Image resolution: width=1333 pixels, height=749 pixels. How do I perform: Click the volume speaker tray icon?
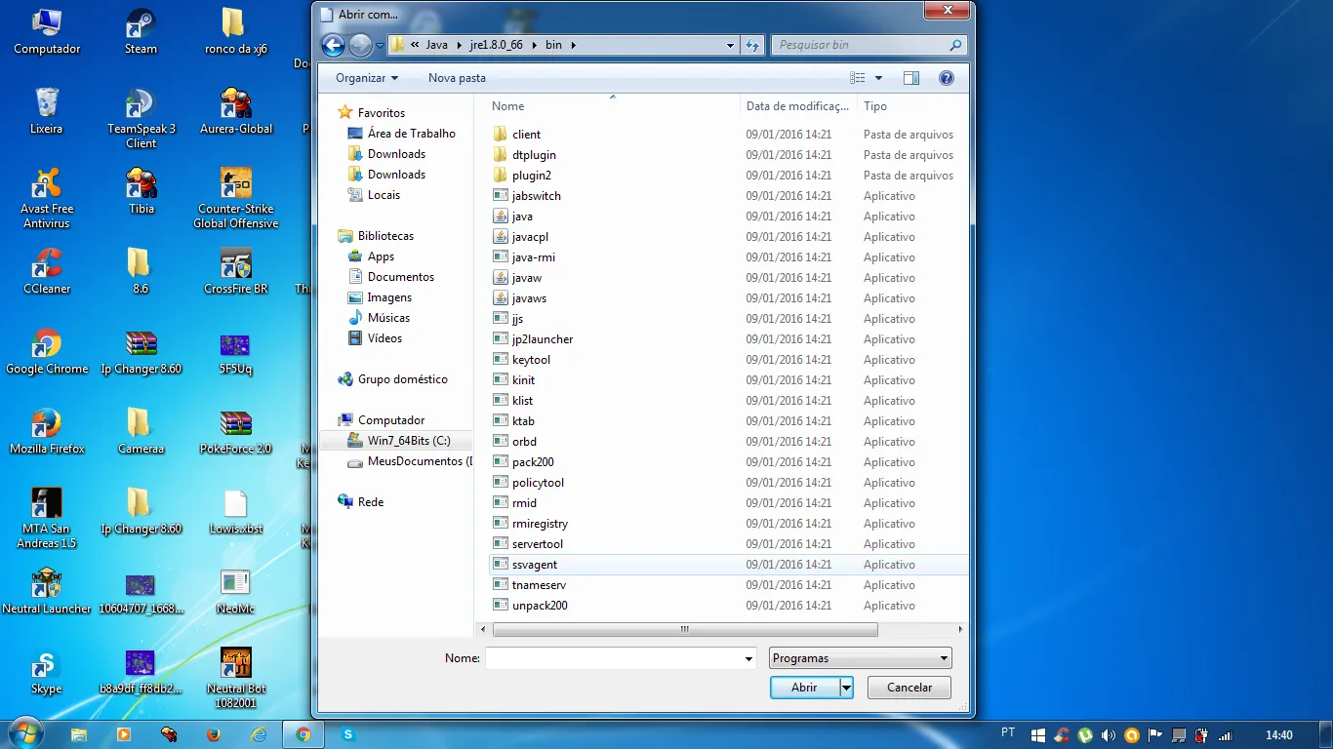click(1108, 735)
